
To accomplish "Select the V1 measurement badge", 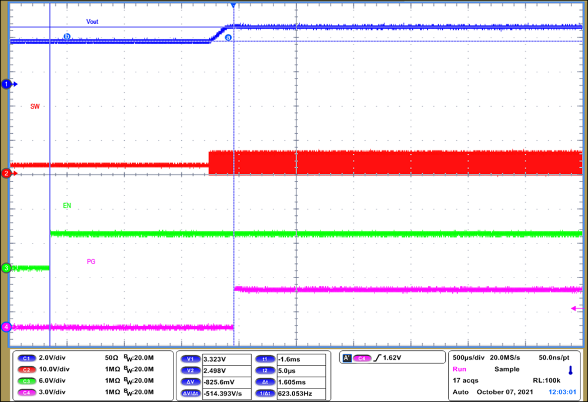I will coord(190,358).
